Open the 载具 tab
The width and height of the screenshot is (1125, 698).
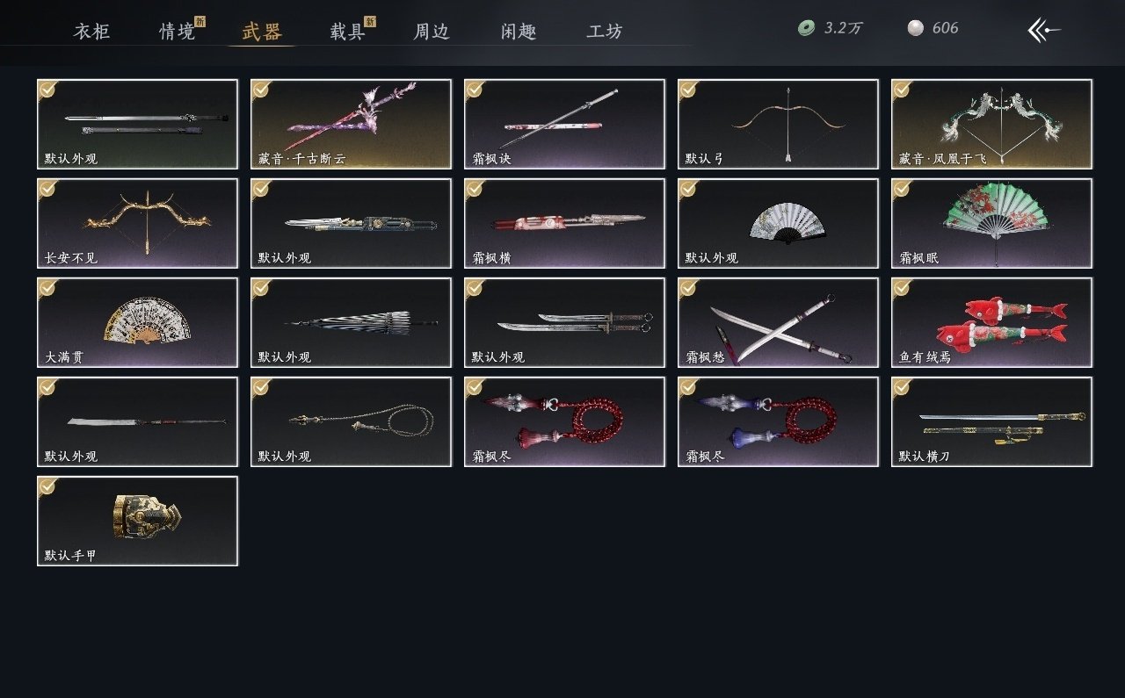[347, 32]
